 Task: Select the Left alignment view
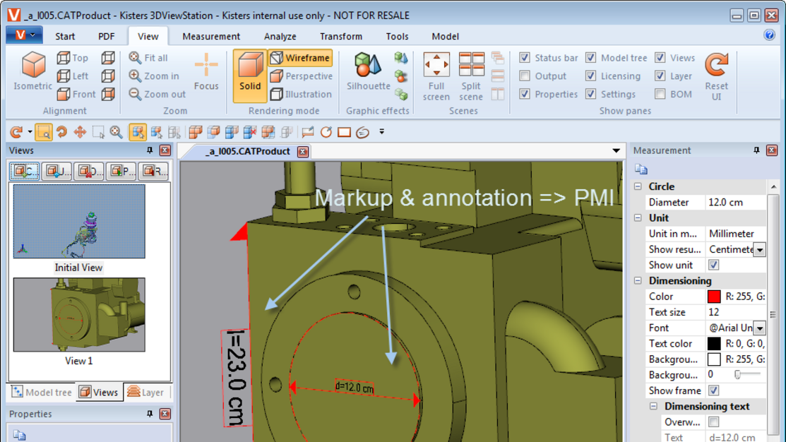73,76
